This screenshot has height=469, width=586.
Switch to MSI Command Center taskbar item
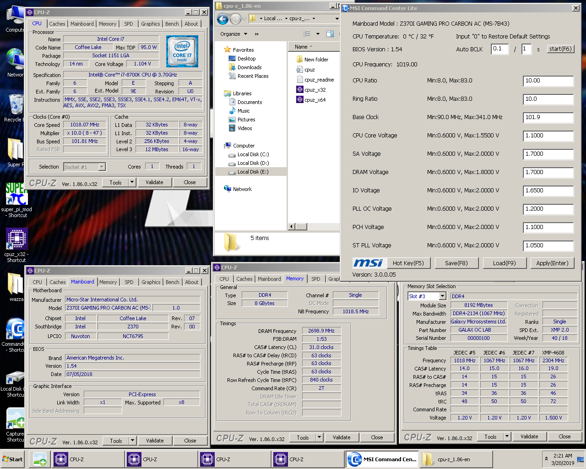point(381,459)
